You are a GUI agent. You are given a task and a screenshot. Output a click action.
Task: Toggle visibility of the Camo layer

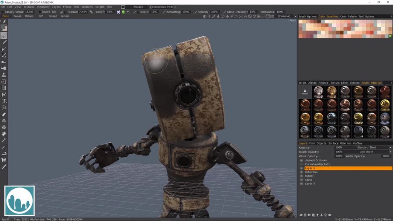click(301, 180)
